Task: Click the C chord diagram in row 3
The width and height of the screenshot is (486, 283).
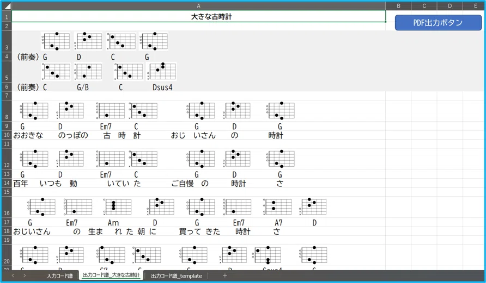Action: [121, 41]
